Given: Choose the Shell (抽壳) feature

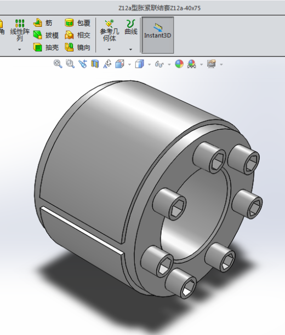Looking at the screenshot, I should 46,47.
